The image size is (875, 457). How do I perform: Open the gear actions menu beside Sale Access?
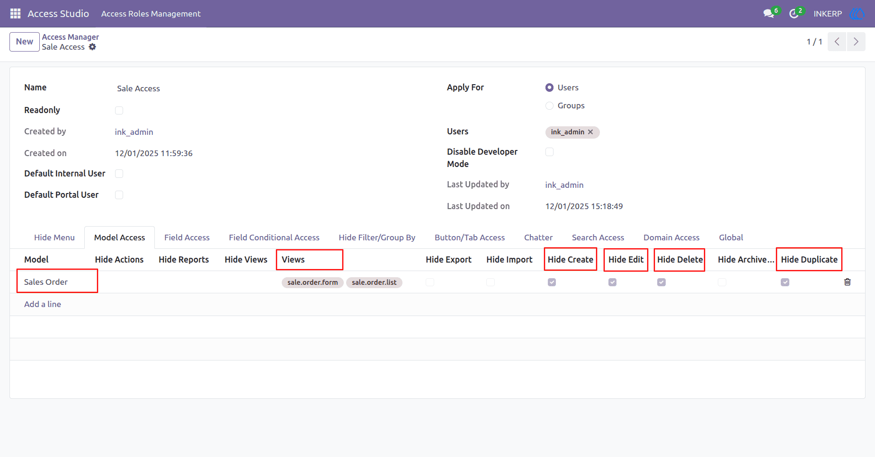(92, 47)
